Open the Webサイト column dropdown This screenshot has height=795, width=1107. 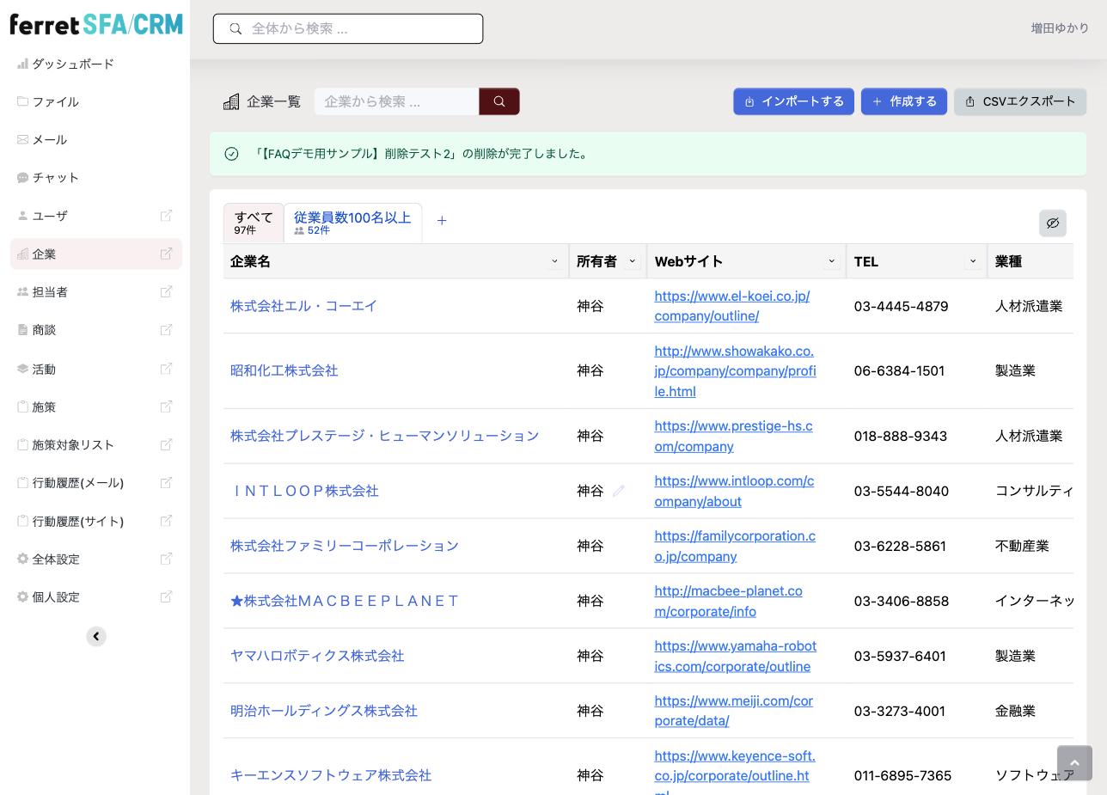tap(831, 261)
